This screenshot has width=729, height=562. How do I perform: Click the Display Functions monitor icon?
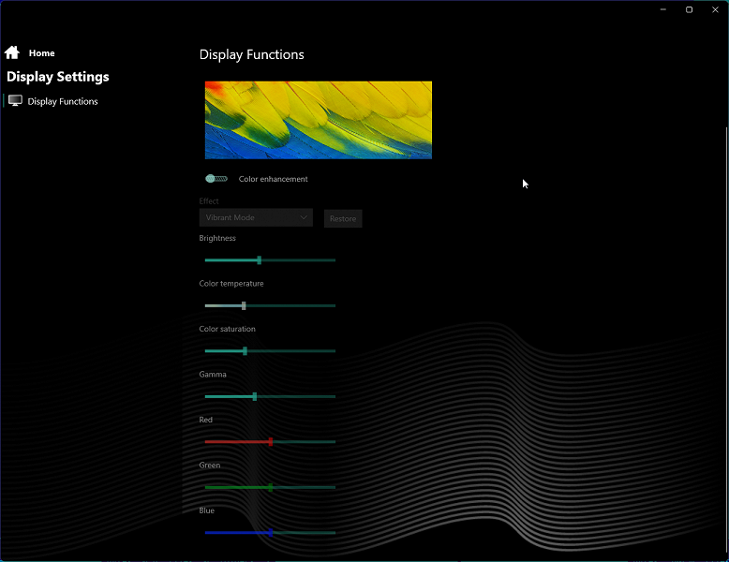(x=15, y=100)
